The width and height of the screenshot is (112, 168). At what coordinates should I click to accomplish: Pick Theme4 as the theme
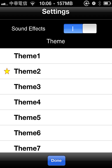(56, 102)
